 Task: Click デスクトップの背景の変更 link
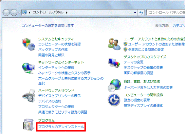click(x=143, y=68)
